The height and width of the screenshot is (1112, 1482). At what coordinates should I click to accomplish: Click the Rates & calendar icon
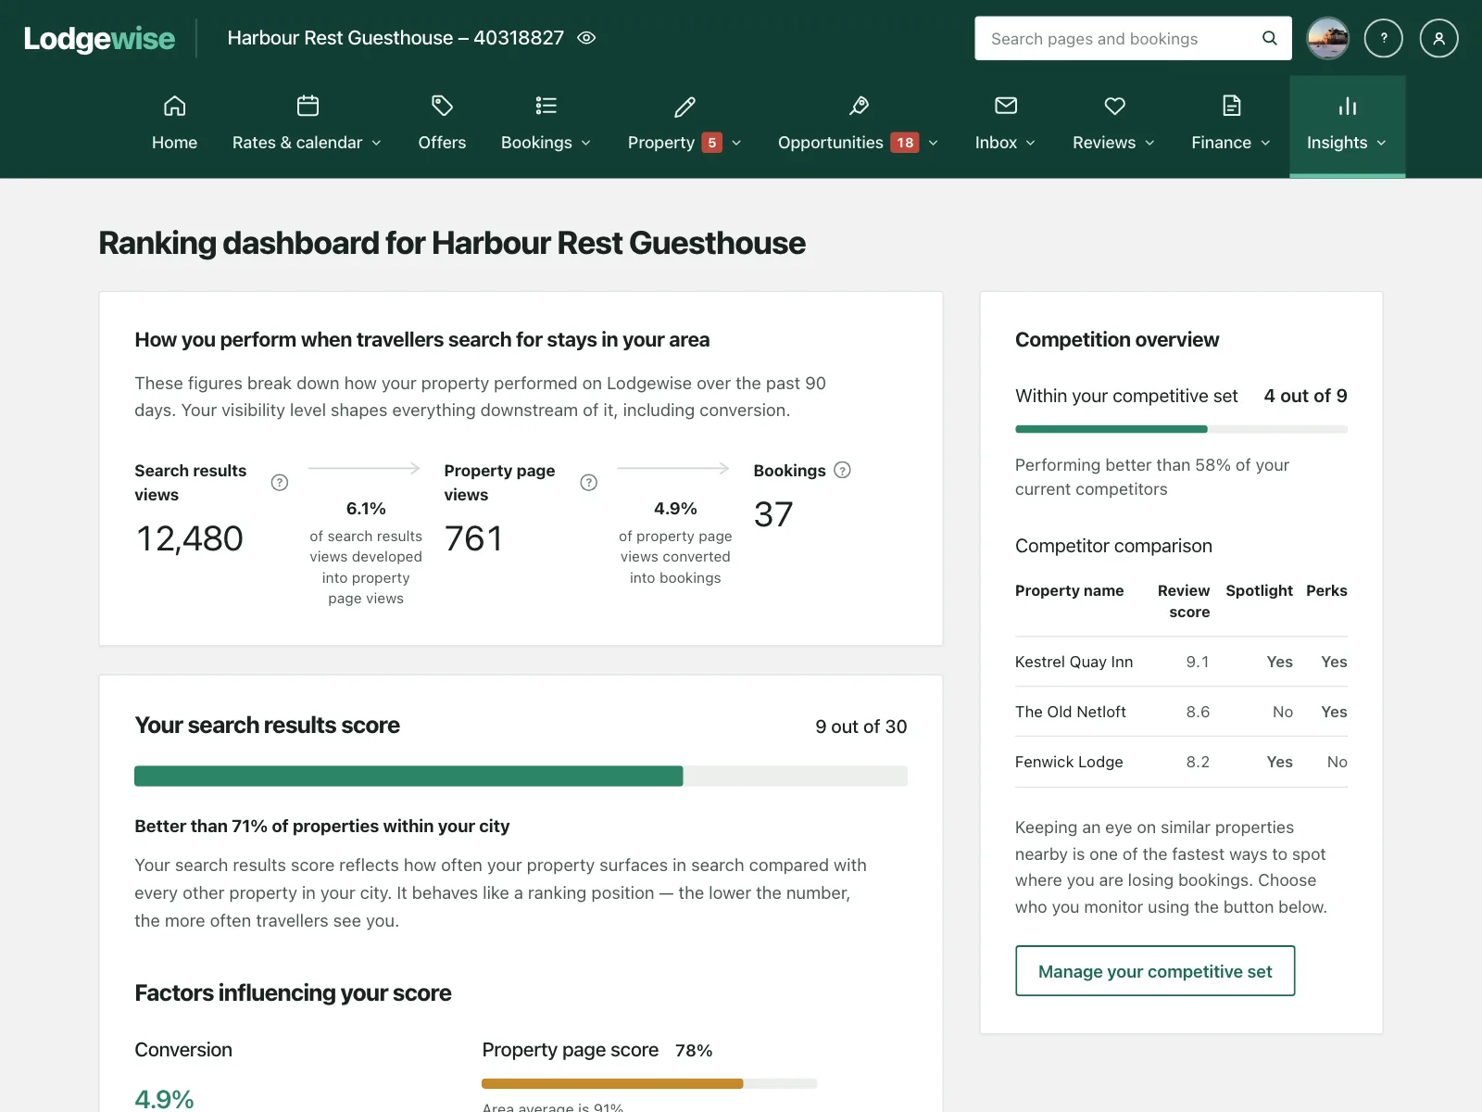coord(308,106)
